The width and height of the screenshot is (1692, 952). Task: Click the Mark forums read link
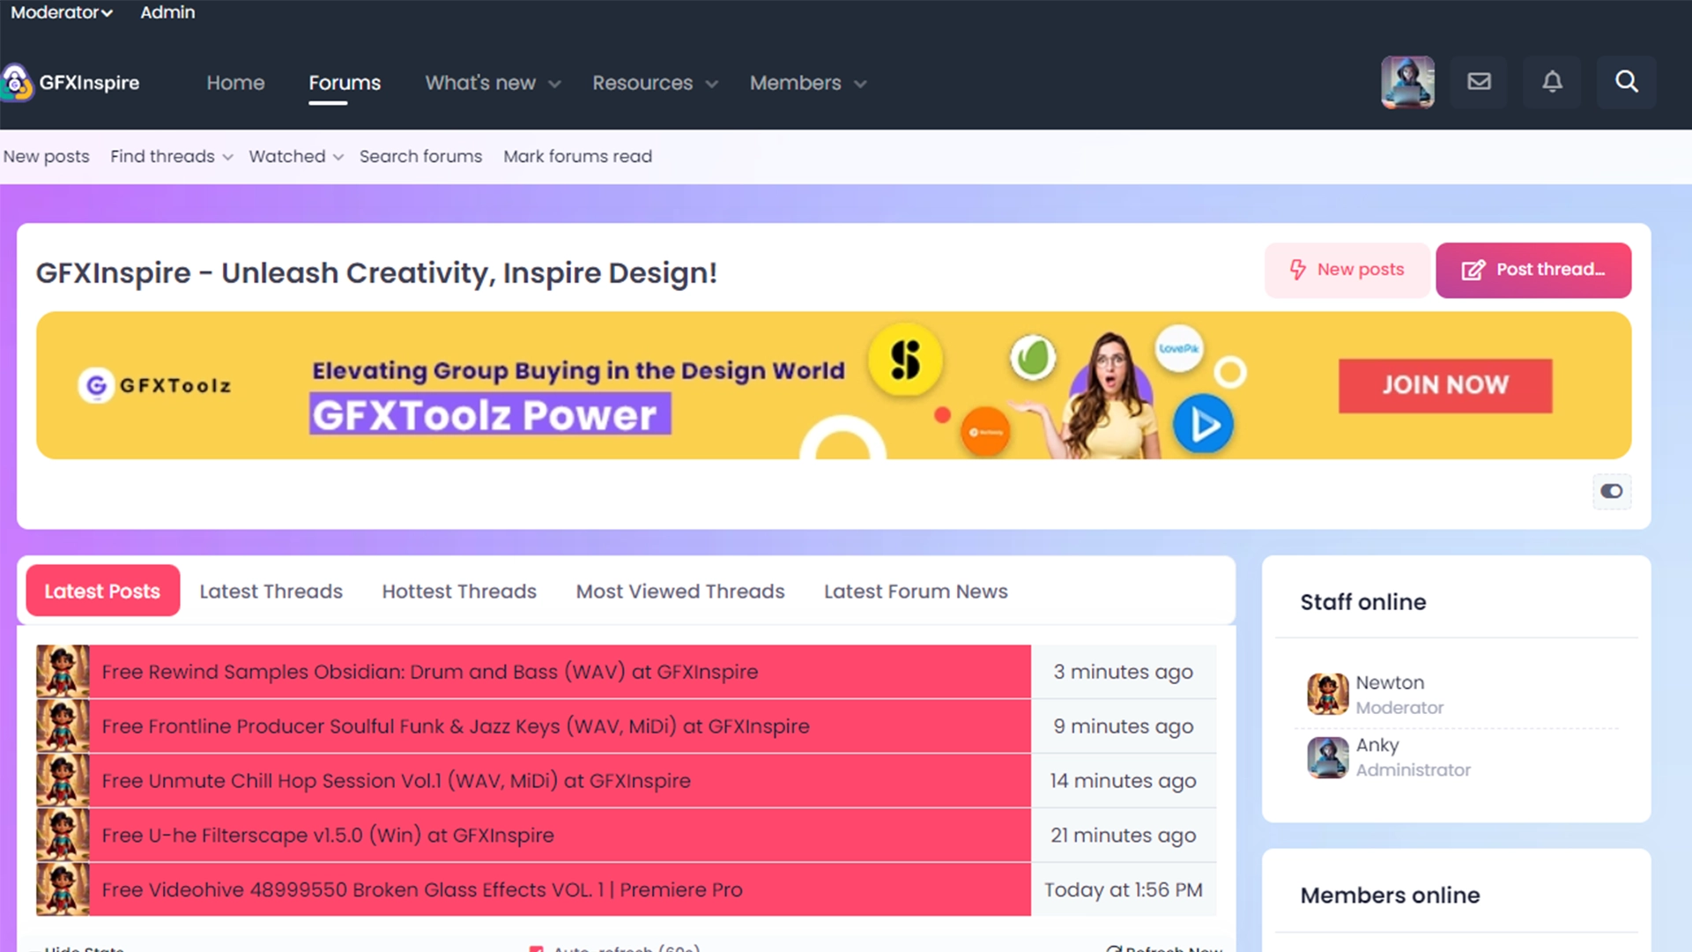tap(577, 156)
